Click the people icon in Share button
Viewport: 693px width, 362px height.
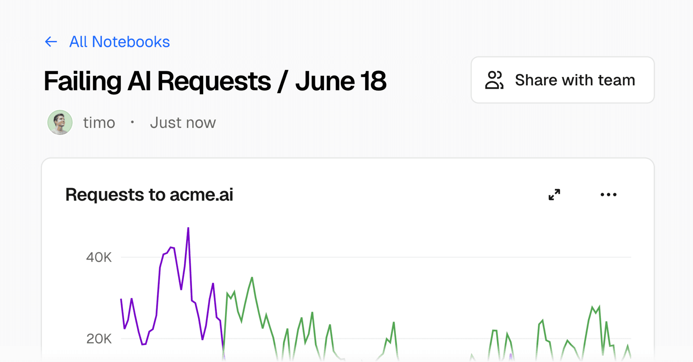point(494,80)
